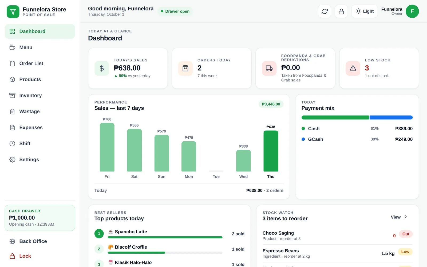This screenshot has height=267, width=427.
Task: Open the Dashboard sidebar item
Action: (40, 31)
